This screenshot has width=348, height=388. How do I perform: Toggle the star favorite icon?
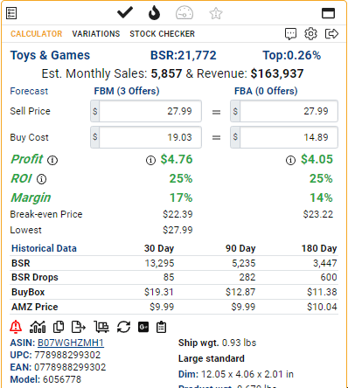click(x=216, y=13)
